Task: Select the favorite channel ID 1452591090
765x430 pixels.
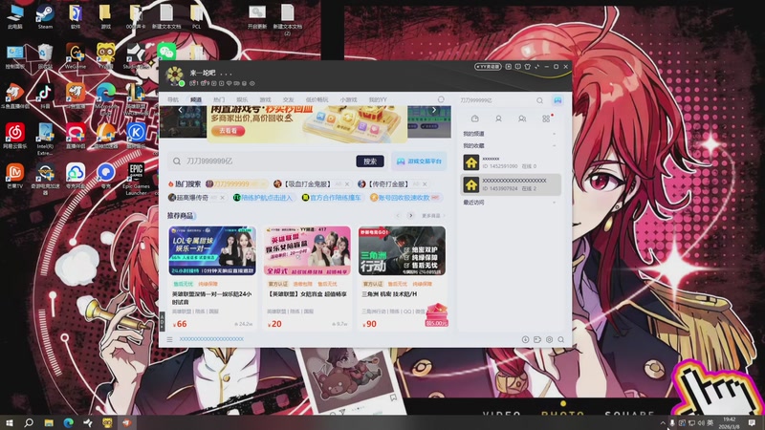Action: 511,162
